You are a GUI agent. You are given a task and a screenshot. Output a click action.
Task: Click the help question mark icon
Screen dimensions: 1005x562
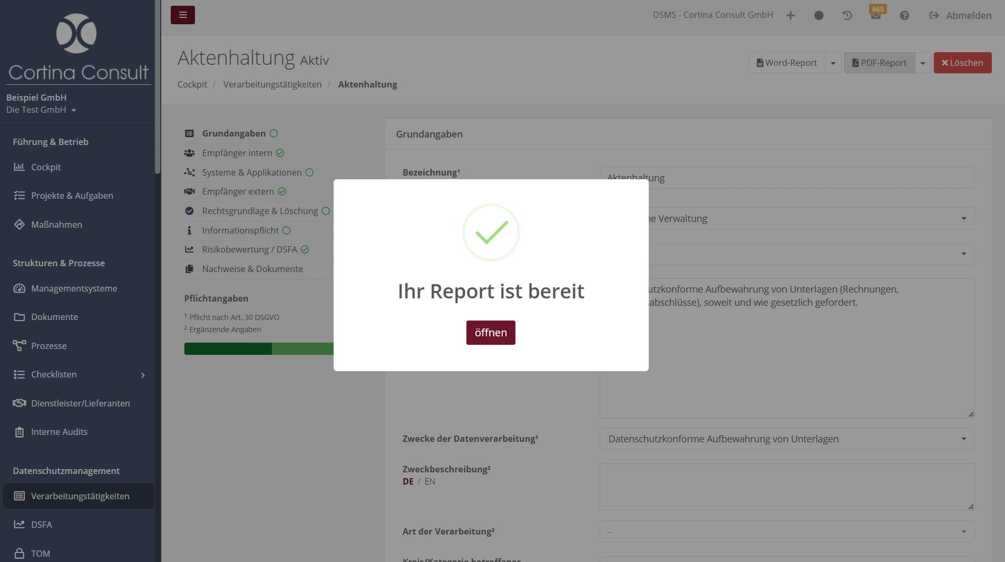point(904,16)
